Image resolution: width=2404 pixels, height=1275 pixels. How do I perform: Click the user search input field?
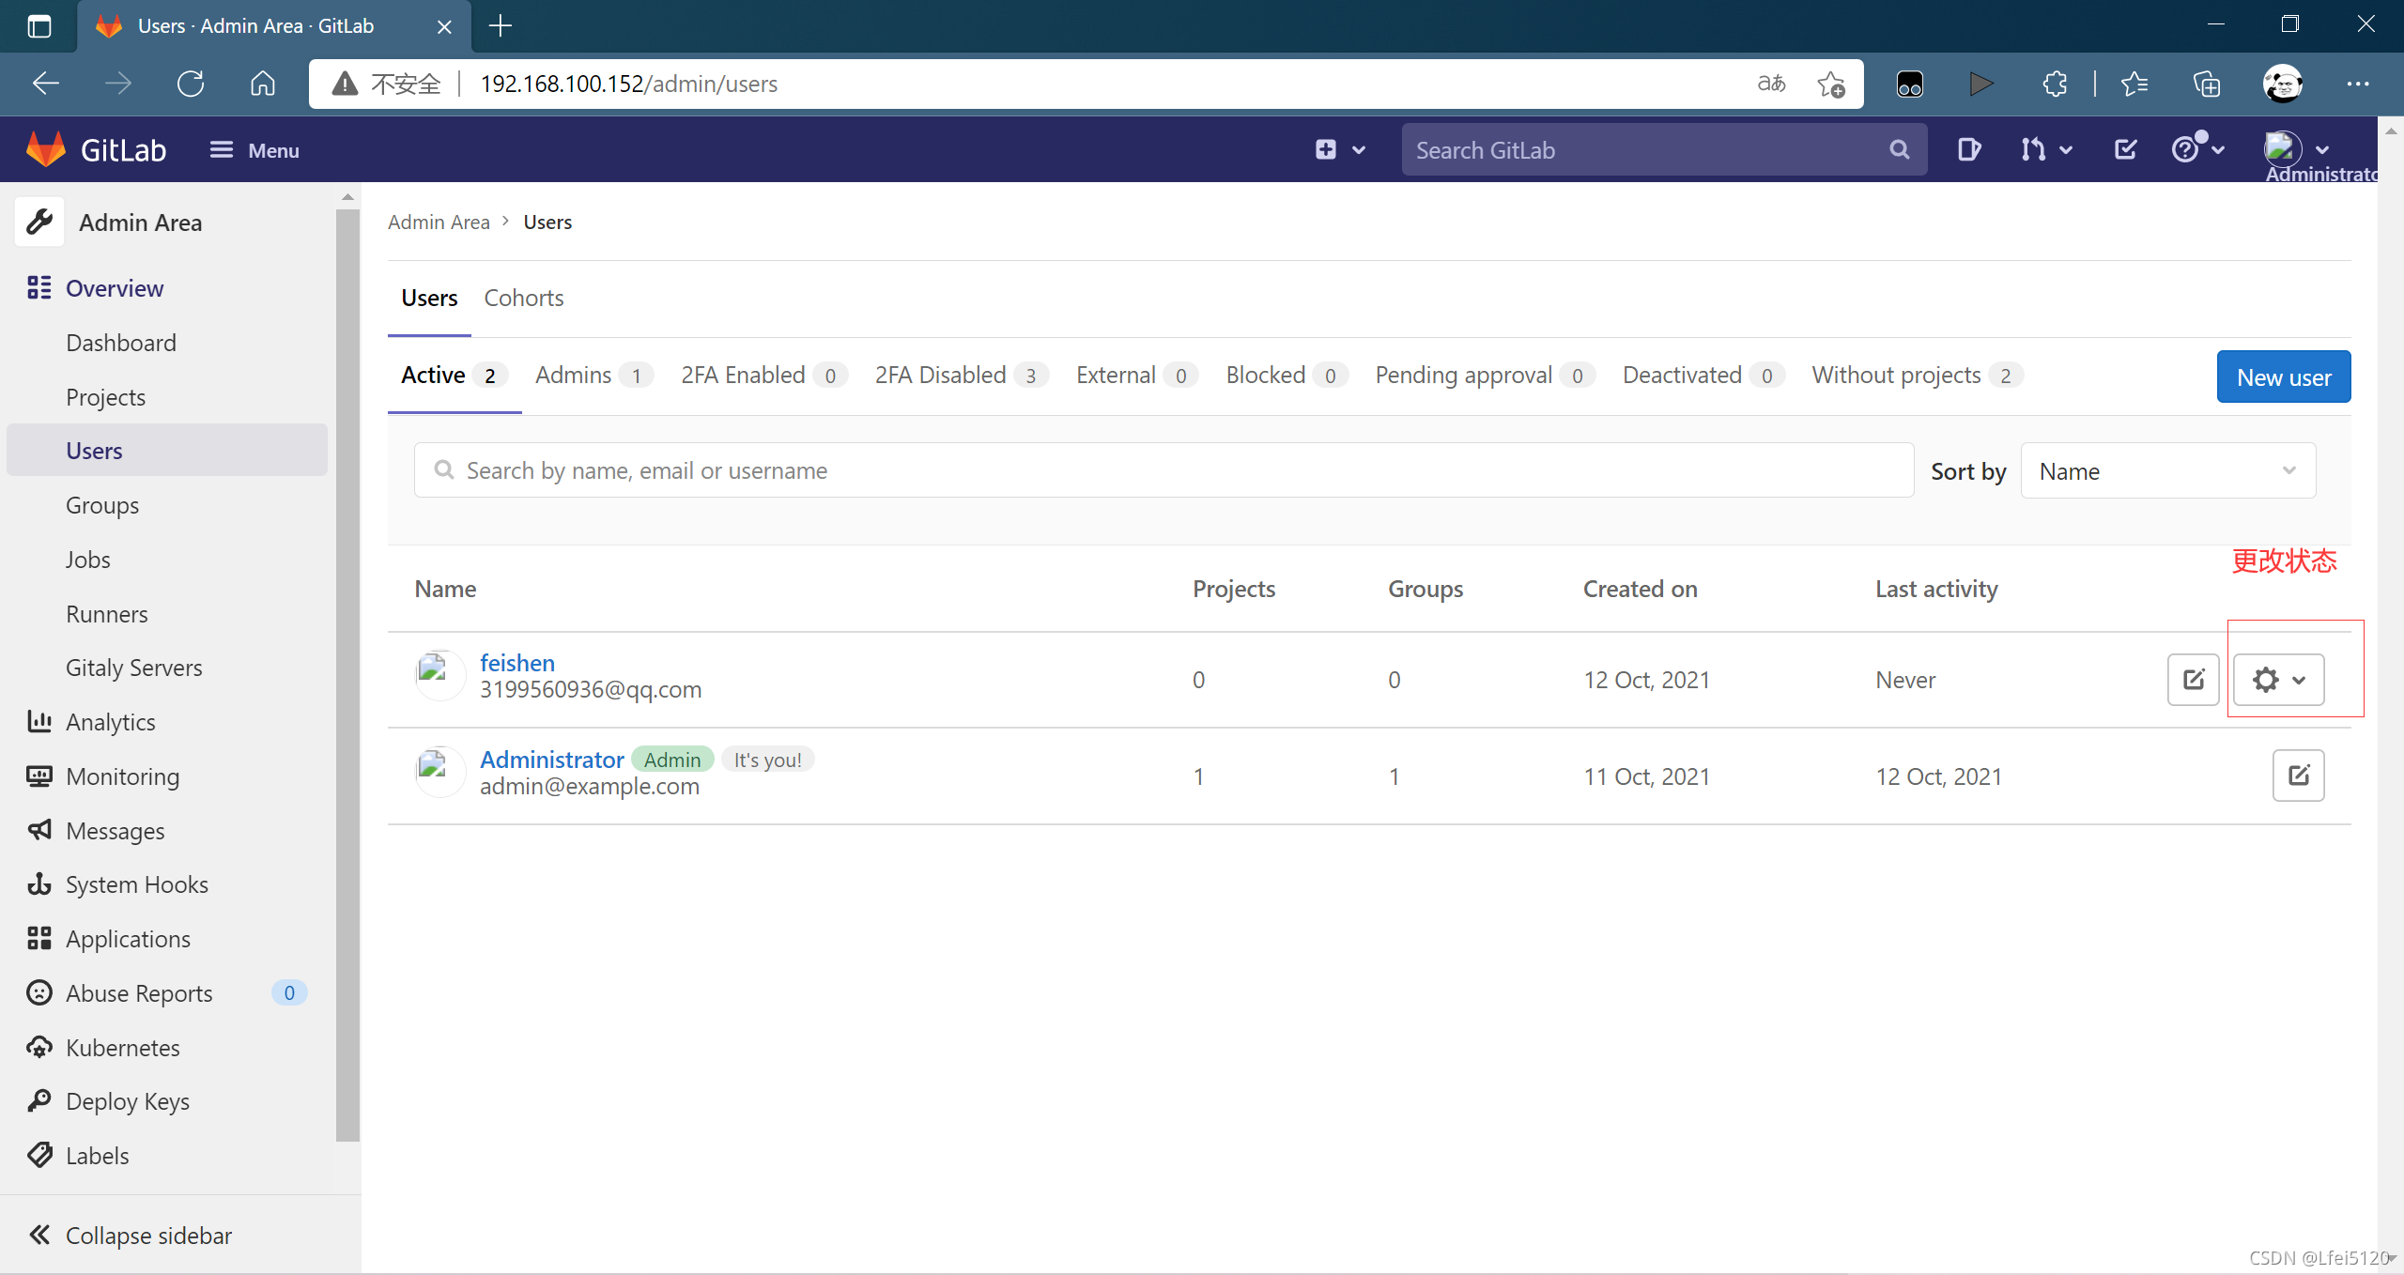[1164, 470]
